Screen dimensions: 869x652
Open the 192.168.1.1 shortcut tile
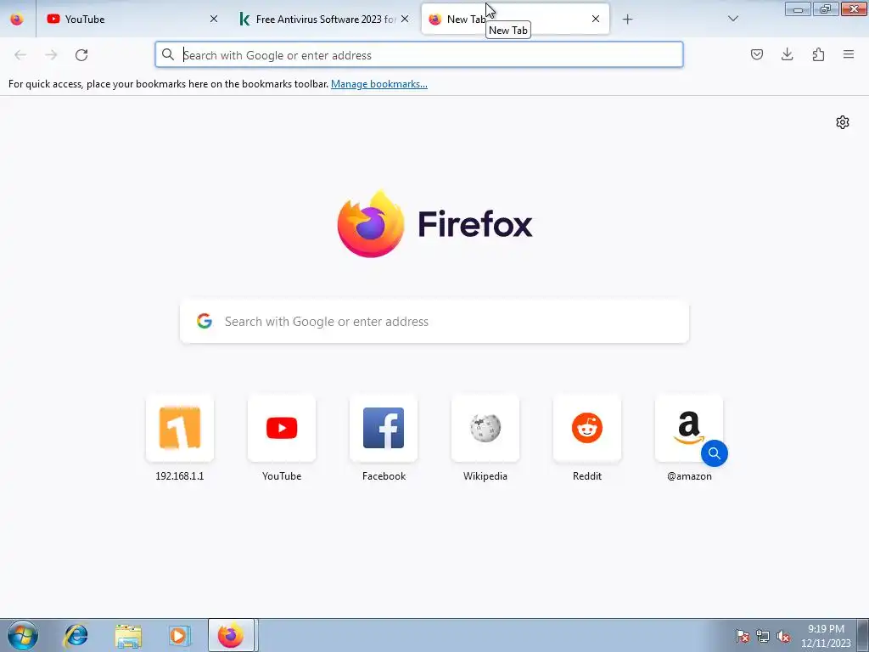click(180, 428)
